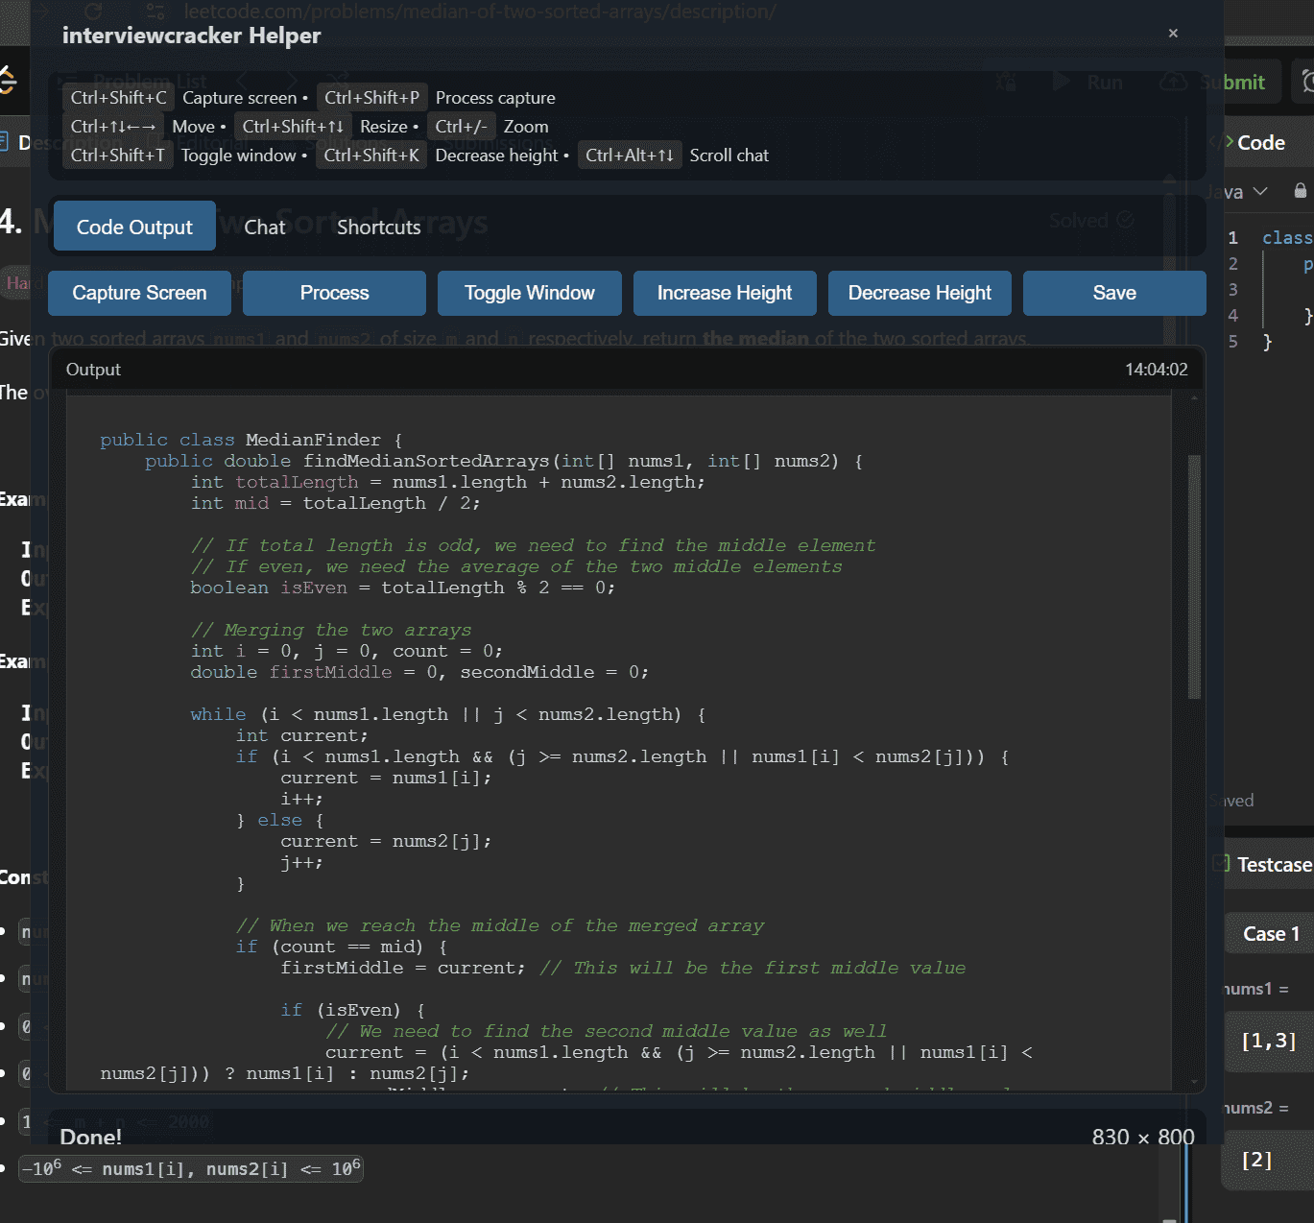Viewport: 1314px width, 1223px height.
Task: Click the Ctrl+↑↓←→ Move shortcut key label
Action: 113,126
